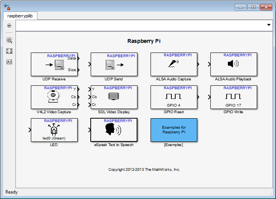Select the GPIO Write block
276x199 pixels.
pos(234,97)
